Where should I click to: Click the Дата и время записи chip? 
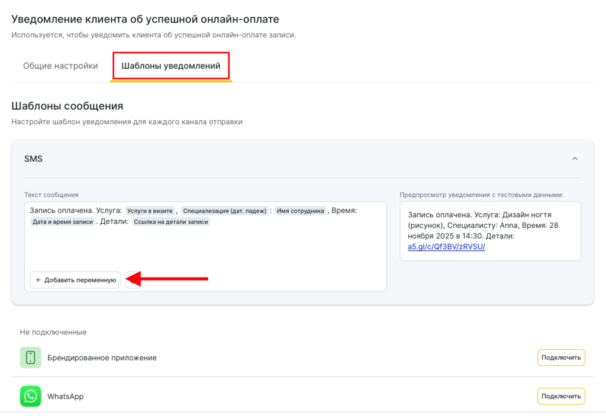pos(63,222)
